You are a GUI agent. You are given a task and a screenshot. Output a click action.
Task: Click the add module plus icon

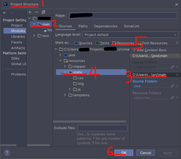tap(30, 12)
